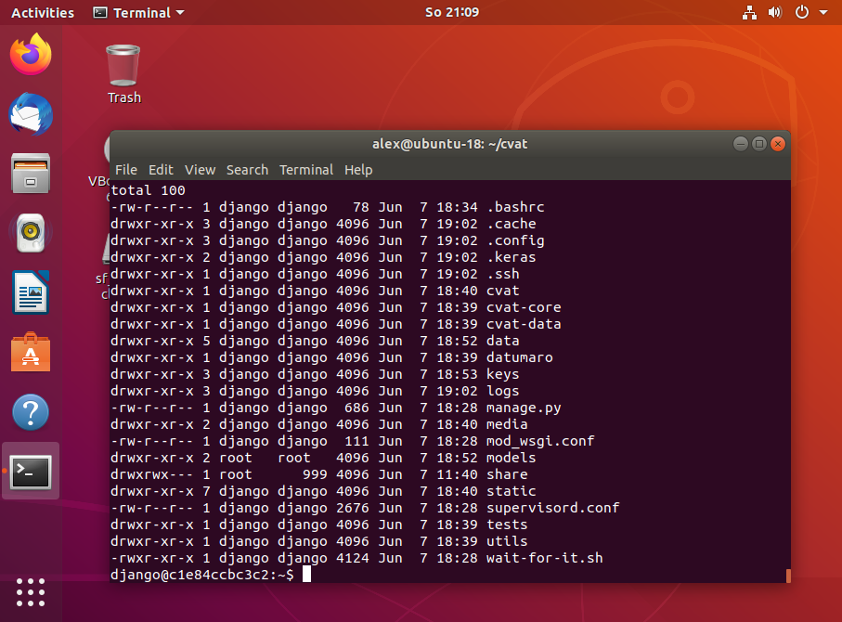Select the Terminal icon in the dock
842x622 pixels.
pos(30,471)
